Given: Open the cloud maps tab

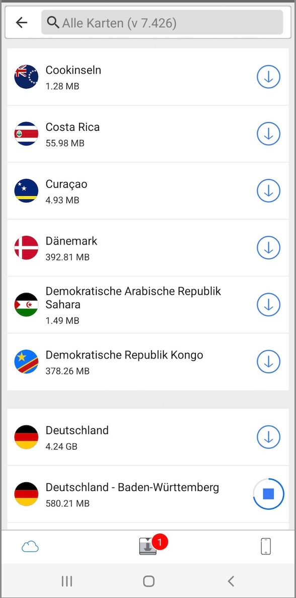Looking at the screenshot, I should click(30, 547).
